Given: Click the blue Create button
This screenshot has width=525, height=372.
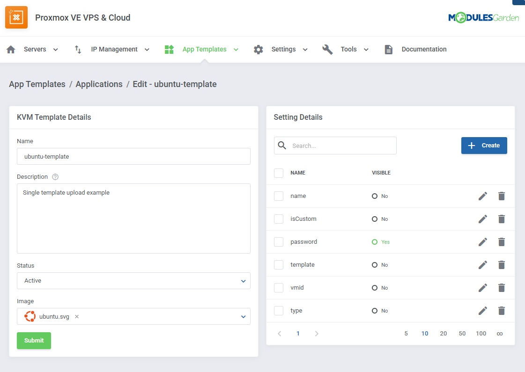Looking at the screenshot, I should 484,146.
